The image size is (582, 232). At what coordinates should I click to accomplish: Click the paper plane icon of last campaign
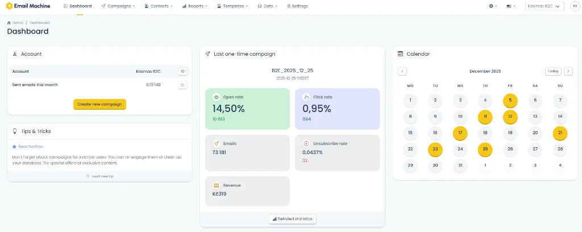click(x=208, y=54)
